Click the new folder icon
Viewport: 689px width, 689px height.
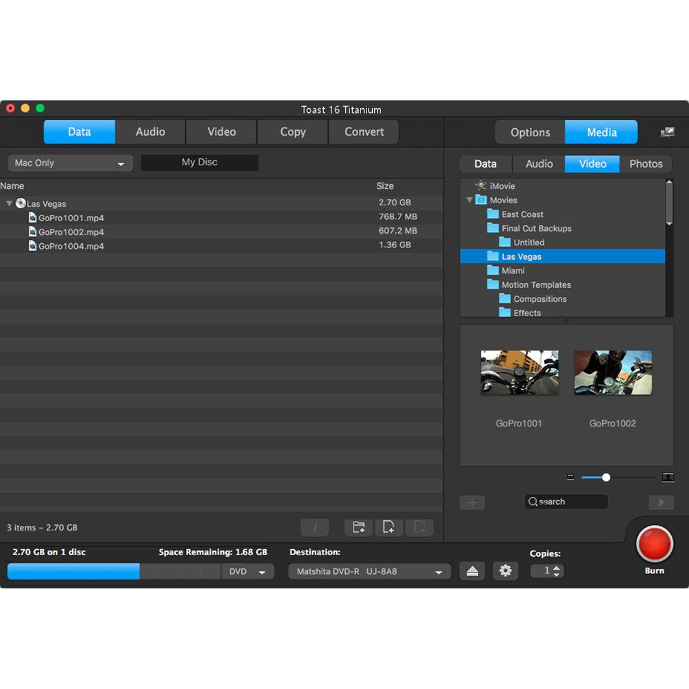click(x=358, y=528)
